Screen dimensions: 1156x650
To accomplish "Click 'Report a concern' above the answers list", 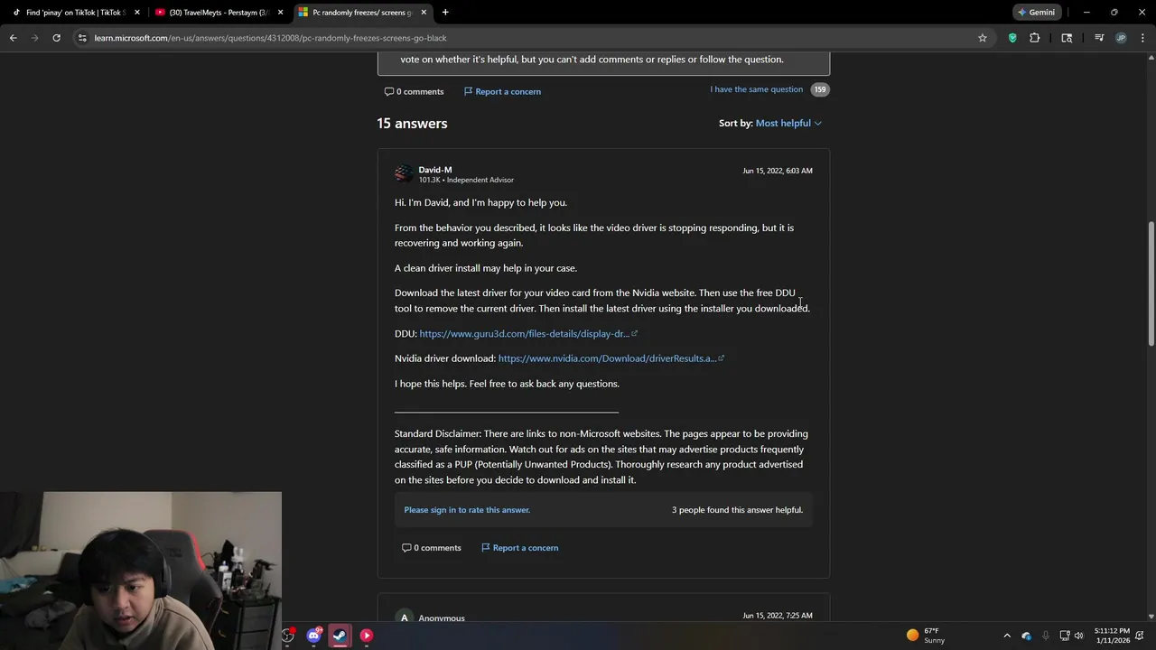I will pos(502,91).
